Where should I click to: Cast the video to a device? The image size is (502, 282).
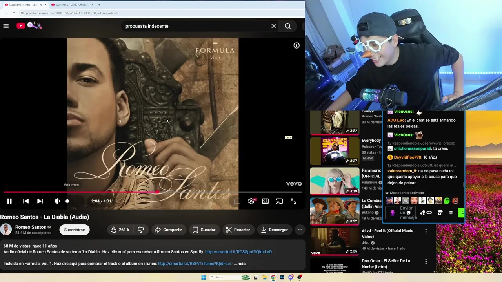pyautogui.click(x=279, y=201)
